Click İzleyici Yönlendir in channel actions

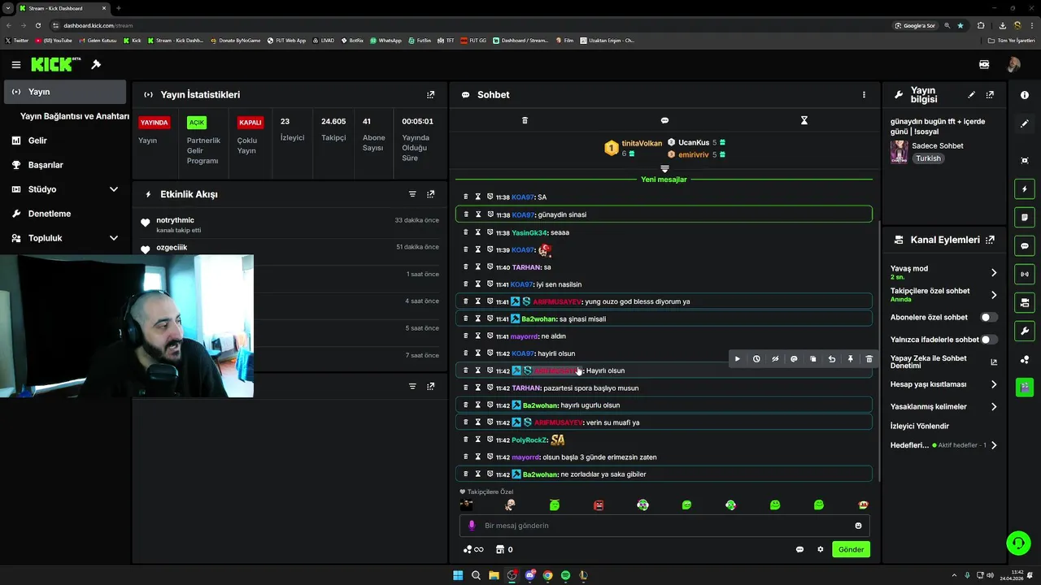tap(920, 426)
